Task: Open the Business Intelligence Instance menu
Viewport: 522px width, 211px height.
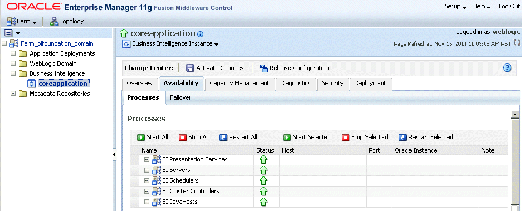Action: point(175,44)
